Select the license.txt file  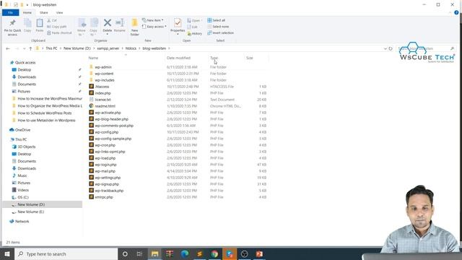click(103, 100)
